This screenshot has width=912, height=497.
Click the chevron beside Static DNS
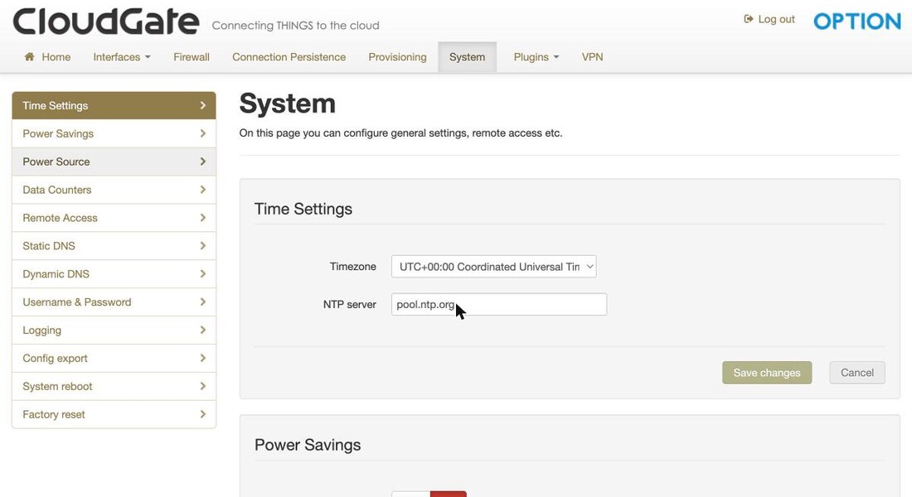tap(202, 246)
